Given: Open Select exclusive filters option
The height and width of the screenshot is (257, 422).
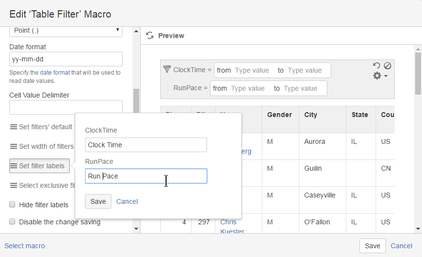Looking at the screenshot, I should click(42, 185).
